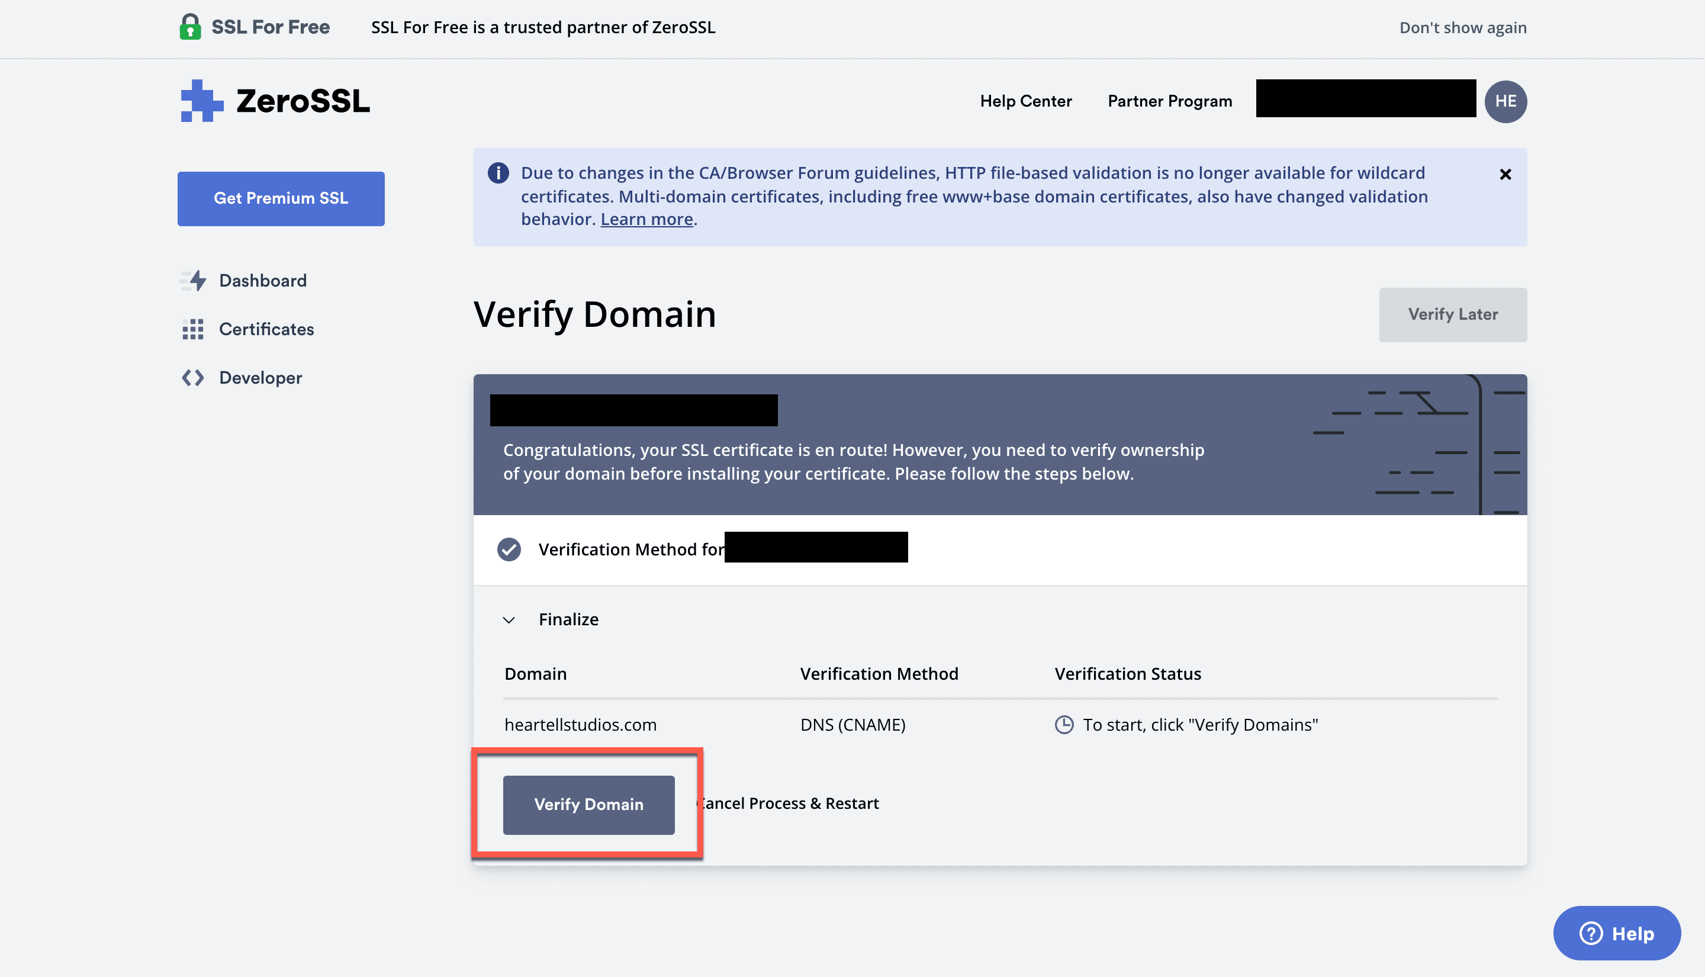
Task: Click the Verification Method checkmark circle
Action: 509,549
